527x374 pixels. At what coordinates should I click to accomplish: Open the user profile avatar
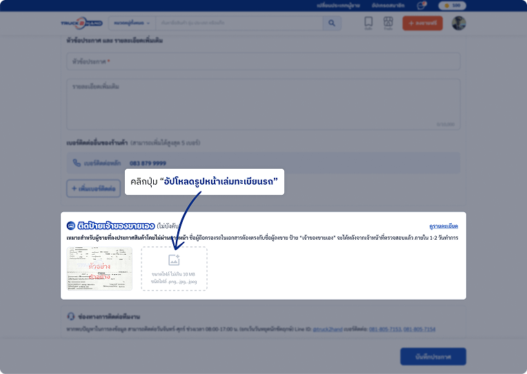459,23
